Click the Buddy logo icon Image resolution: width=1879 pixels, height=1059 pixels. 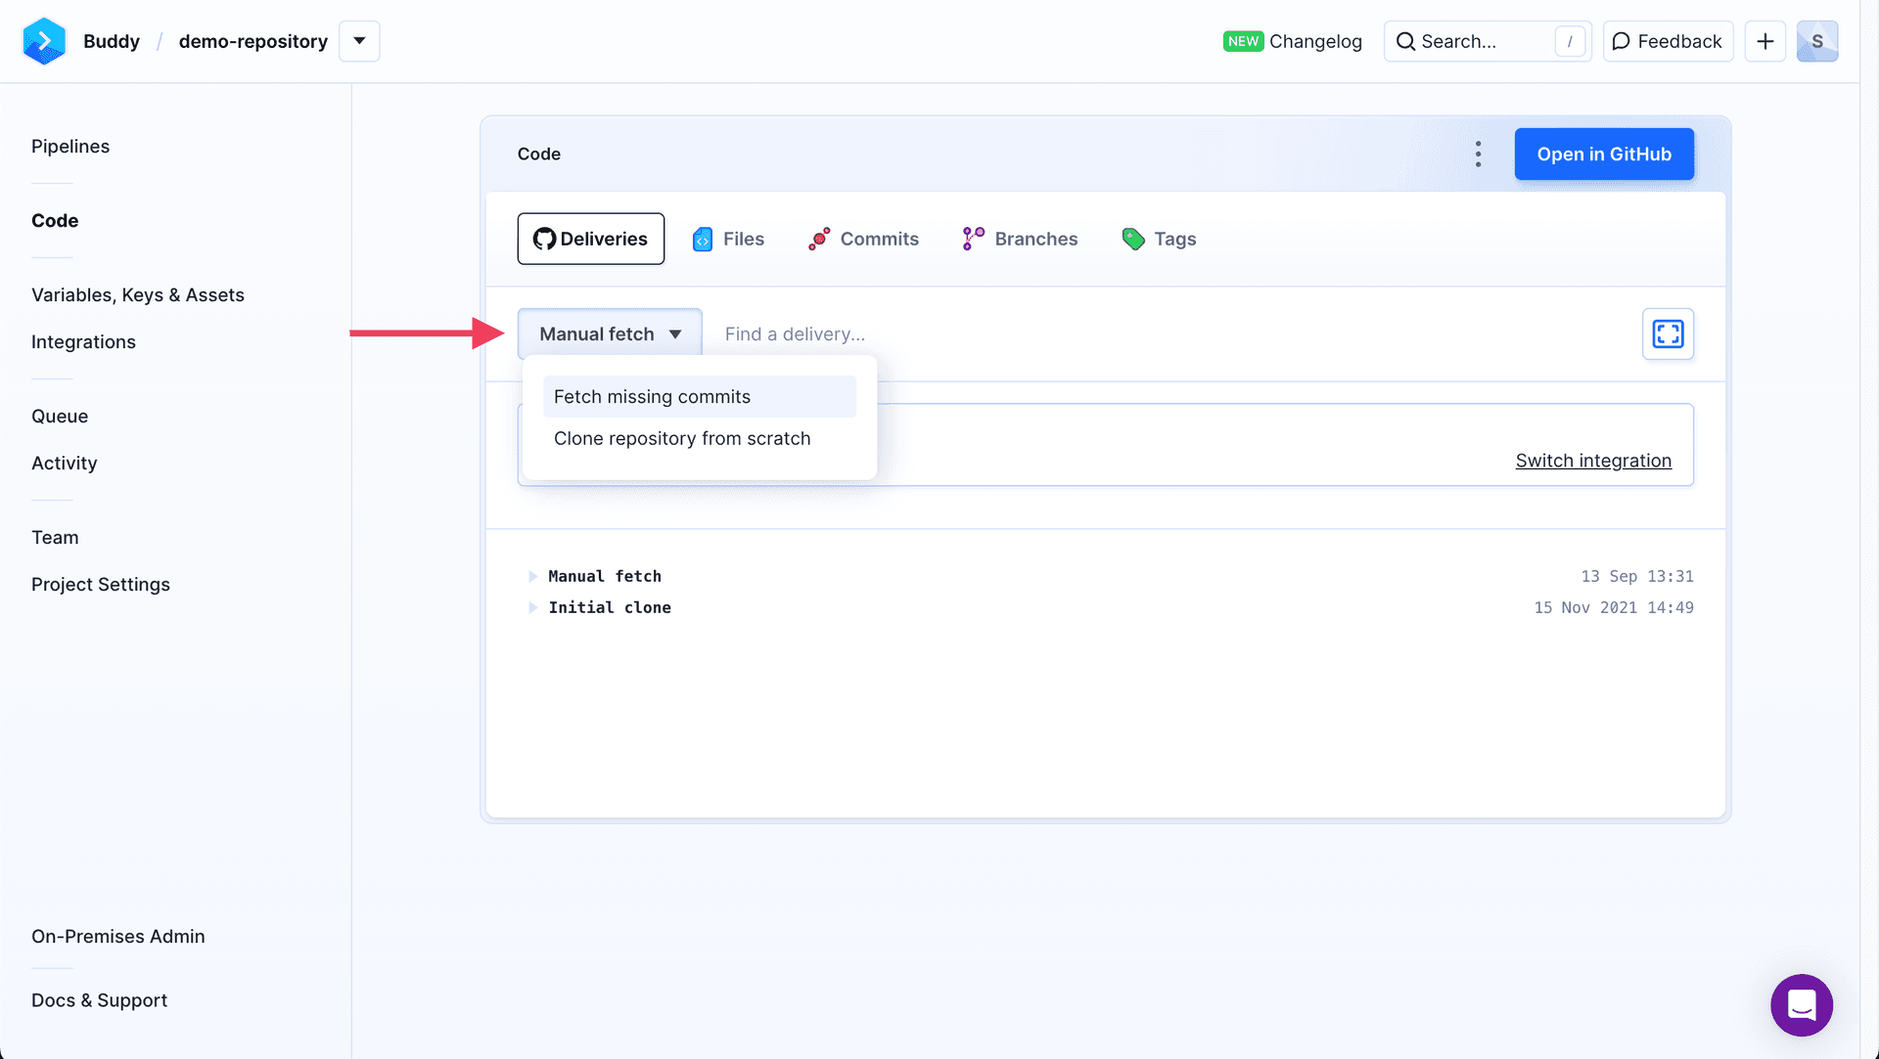44,41
